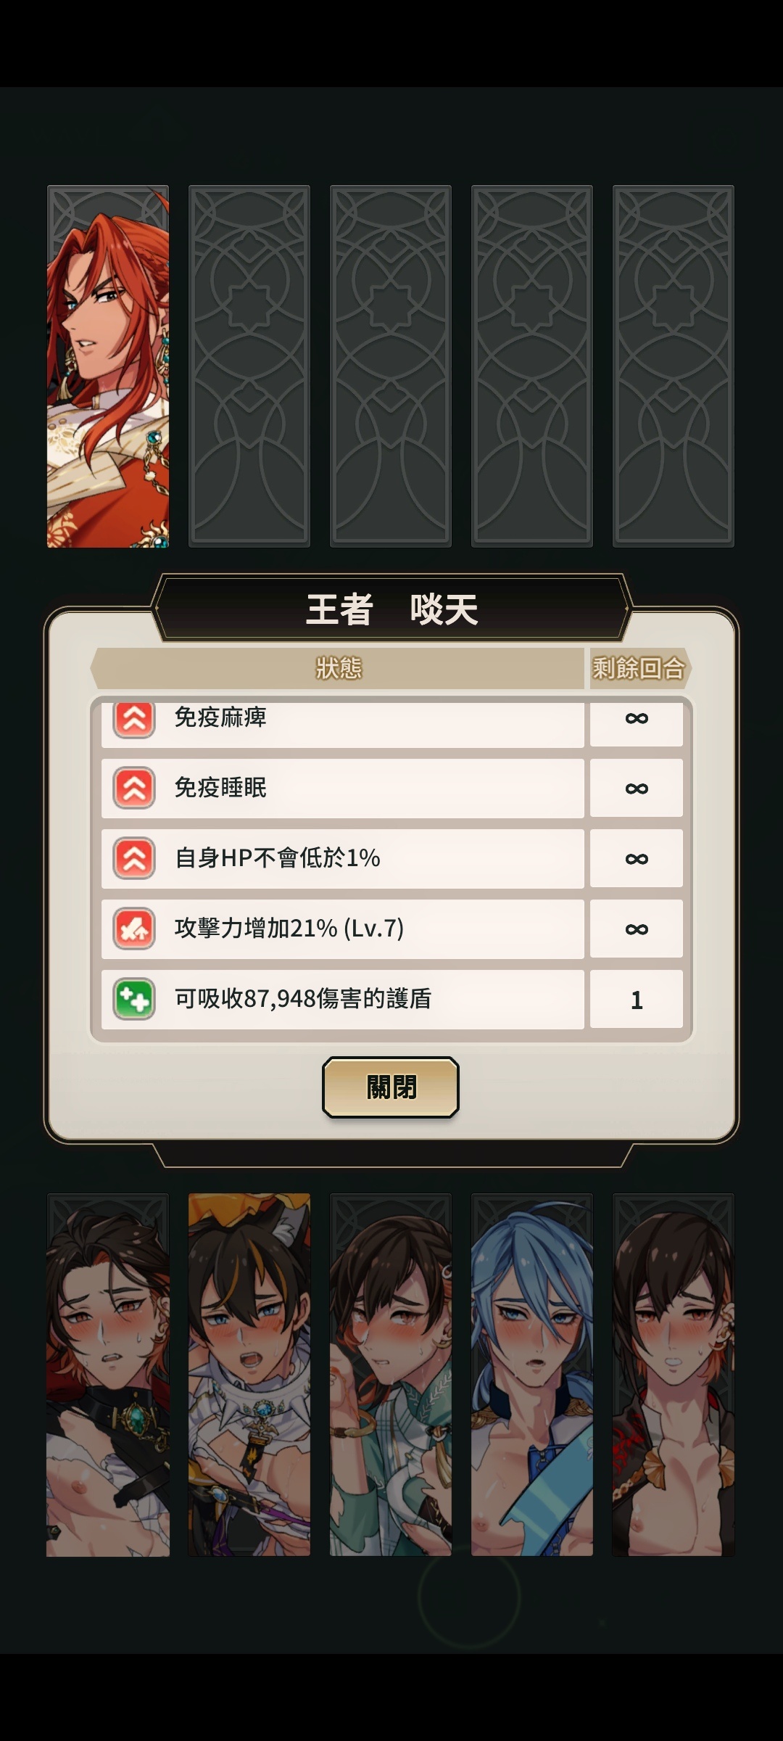Click the 自身HP不會低於1% buff icon
This screenshot has height=1741, width=783.
coord(134,858)
